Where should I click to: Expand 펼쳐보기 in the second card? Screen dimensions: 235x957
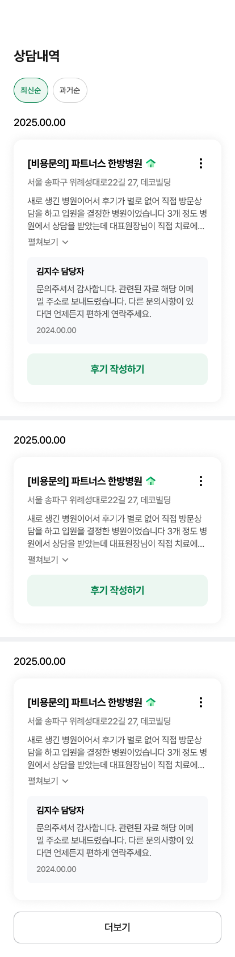click(48, 560)
